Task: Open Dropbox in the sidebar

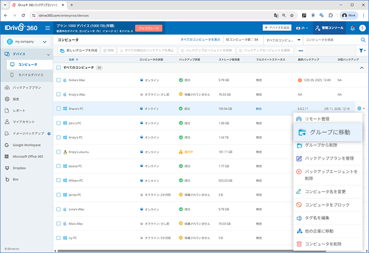Action: (20, 168)
